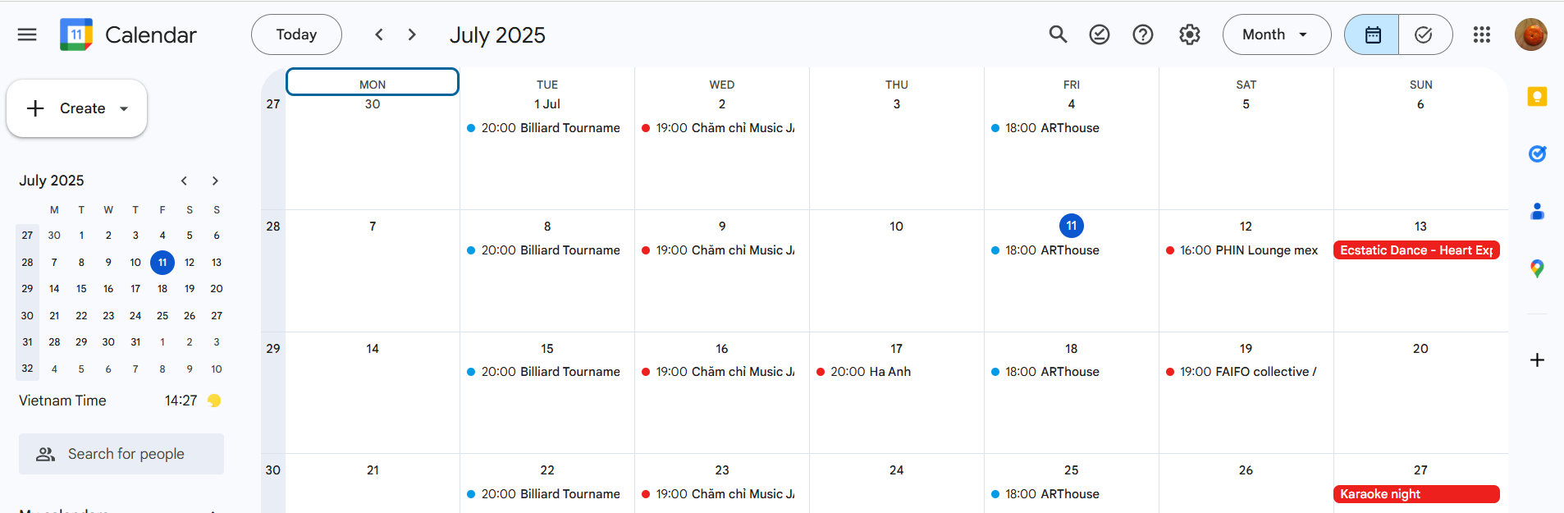Open the Ecstatic Dance event
This screenshot has height=513, width=1564.
[1416, 250]
